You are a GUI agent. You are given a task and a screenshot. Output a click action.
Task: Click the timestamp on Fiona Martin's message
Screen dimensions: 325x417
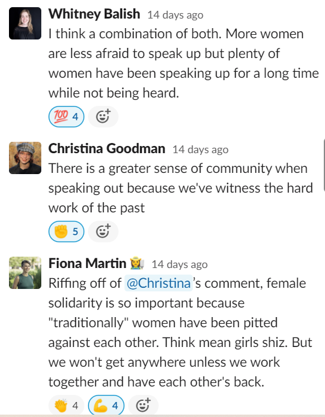click(180, 264)
